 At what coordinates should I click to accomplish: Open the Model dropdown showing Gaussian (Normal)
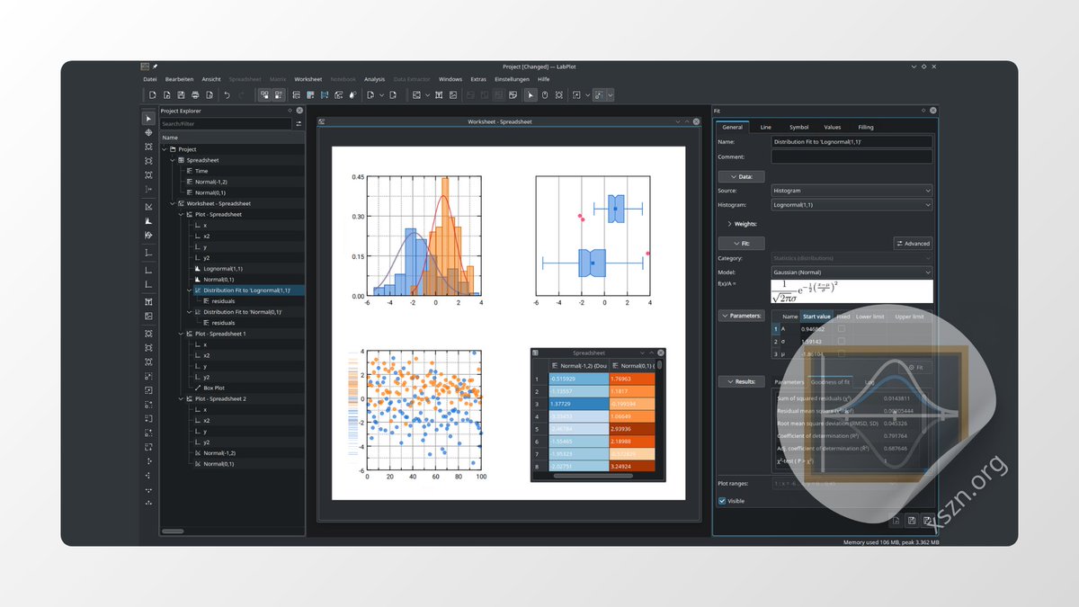pyautogui.click(x=852, y=272)
